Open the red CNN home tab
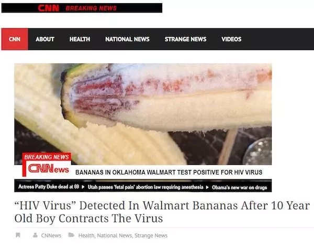 pos(15,39)
